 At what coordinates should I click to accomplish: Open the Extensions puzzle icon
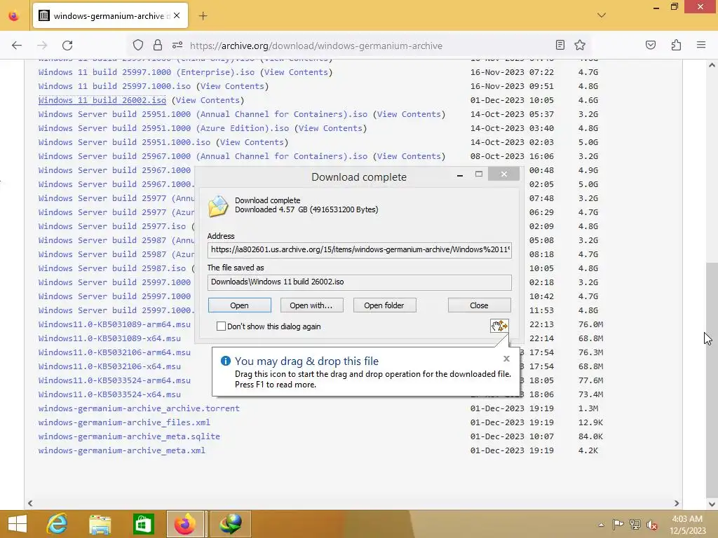point(676,45)
